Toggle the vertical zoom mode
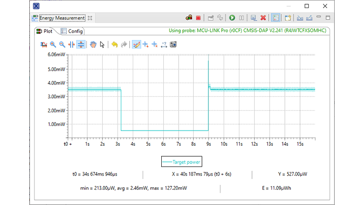Screen dimensions: 364x205 [x=80, y=45]
